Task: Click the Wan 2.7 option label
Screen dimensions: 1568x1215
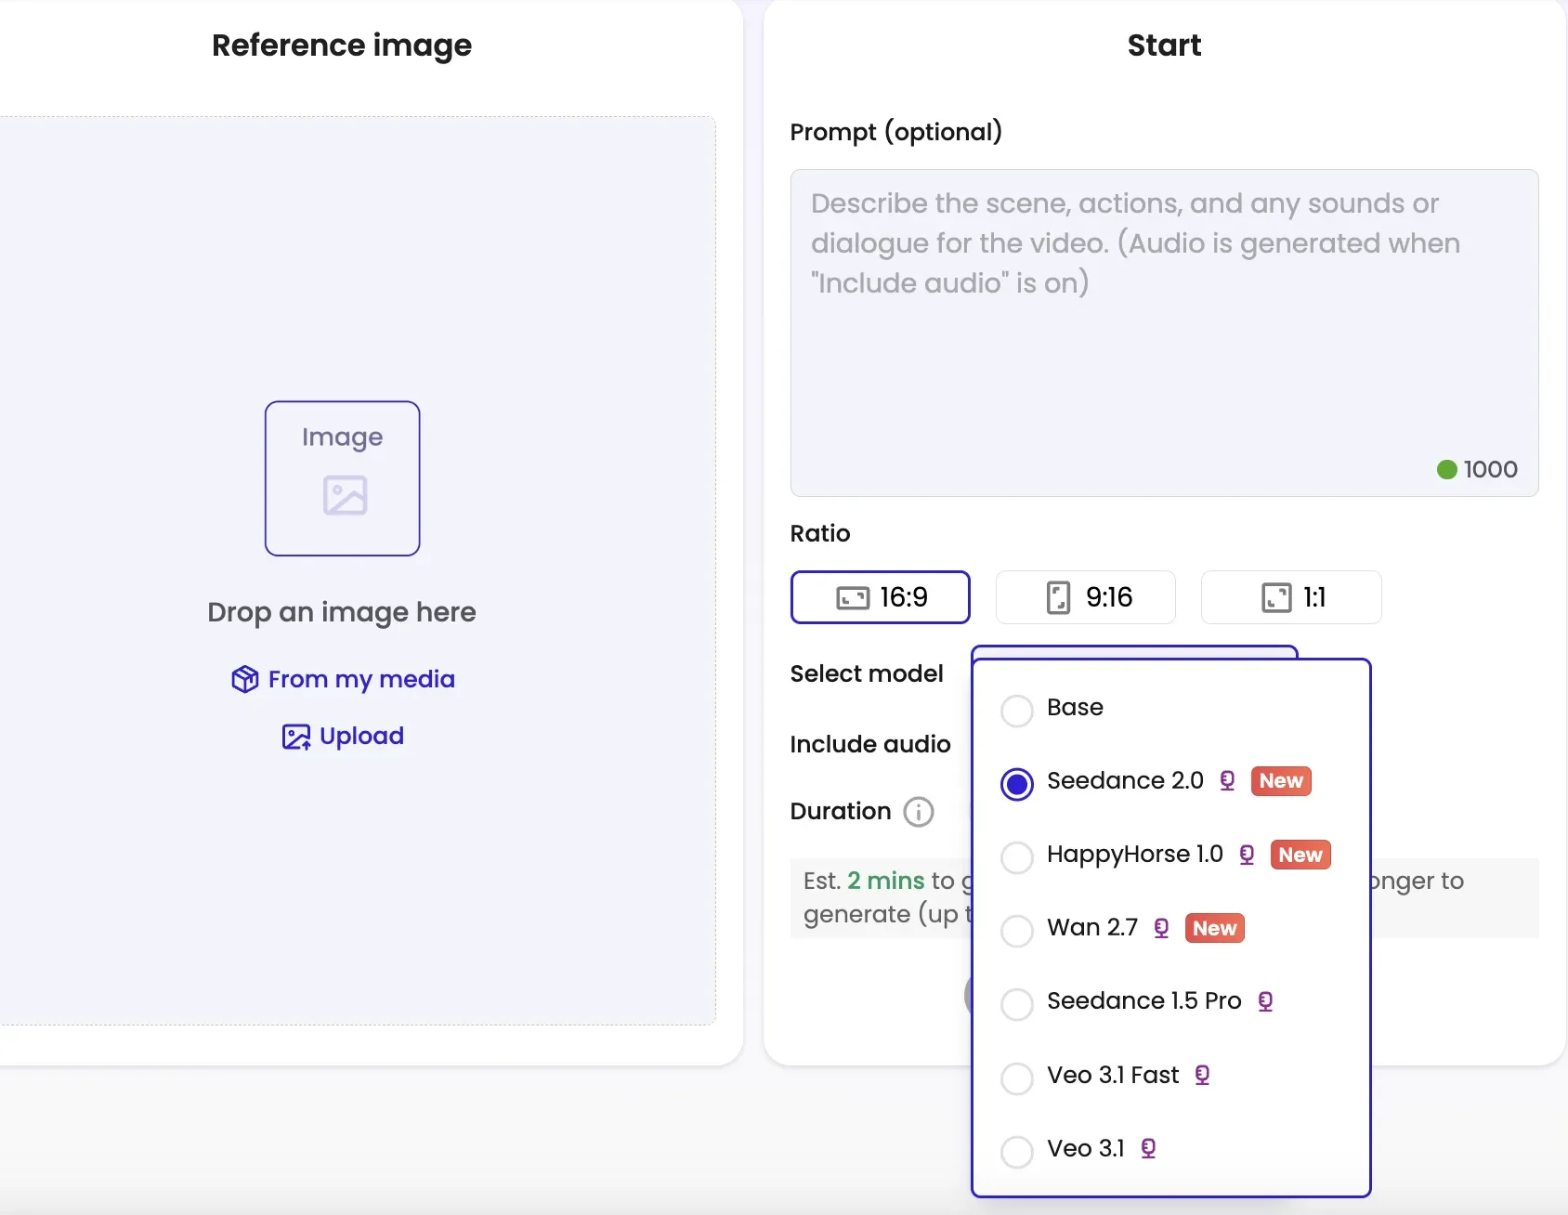Action: pos(1092,928)
